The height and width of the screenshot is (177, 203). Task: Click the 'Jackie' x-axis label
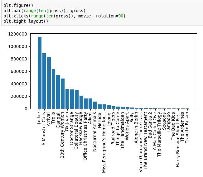(x=39, y=118)
